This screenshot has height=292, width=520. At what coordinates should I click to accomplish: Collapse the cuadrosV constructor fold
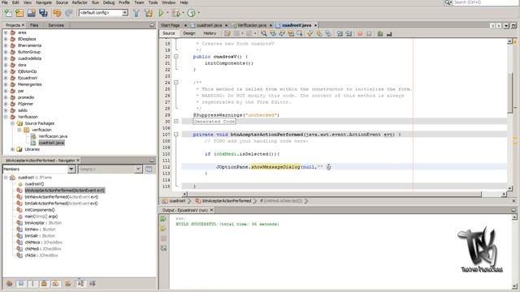[175, 57]
